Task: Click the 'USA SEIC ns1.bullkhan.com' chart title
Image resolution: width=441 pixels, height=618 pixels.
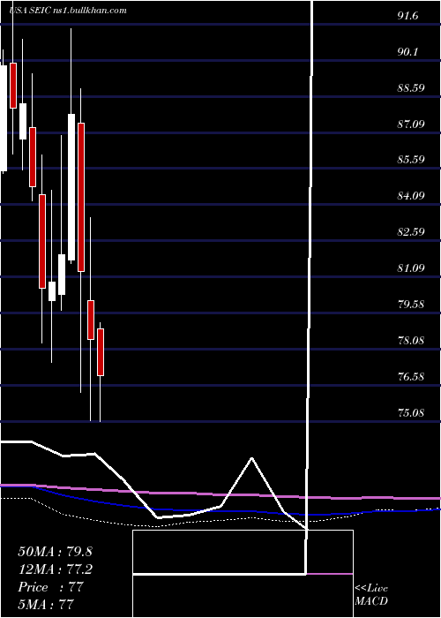Action: click(68, 11)
